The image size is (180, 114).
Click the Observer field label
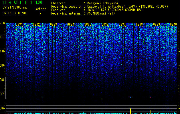coord(58,3)
